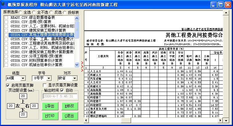Screen dimensions: 233x126
Task: Maximize the 概预算报表程序 window
Action: (221, 5)
